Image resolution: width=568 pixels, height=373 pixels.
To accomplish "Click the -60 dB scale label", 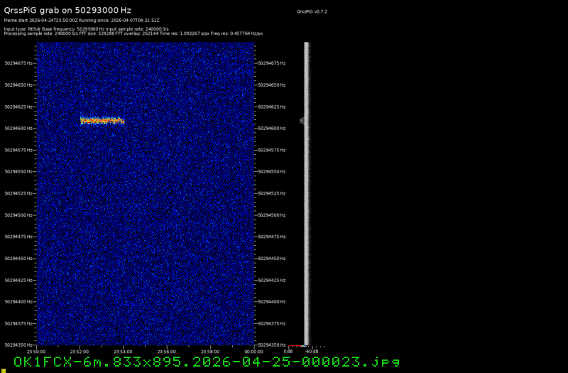I will pos(311,351).
